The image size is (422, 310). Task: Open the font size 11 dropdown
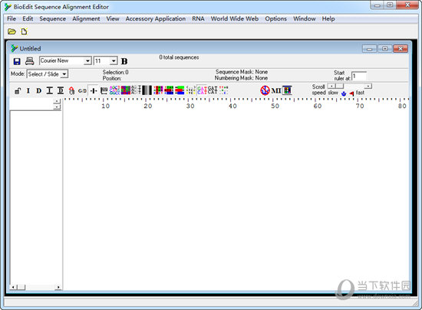point(114,61)
